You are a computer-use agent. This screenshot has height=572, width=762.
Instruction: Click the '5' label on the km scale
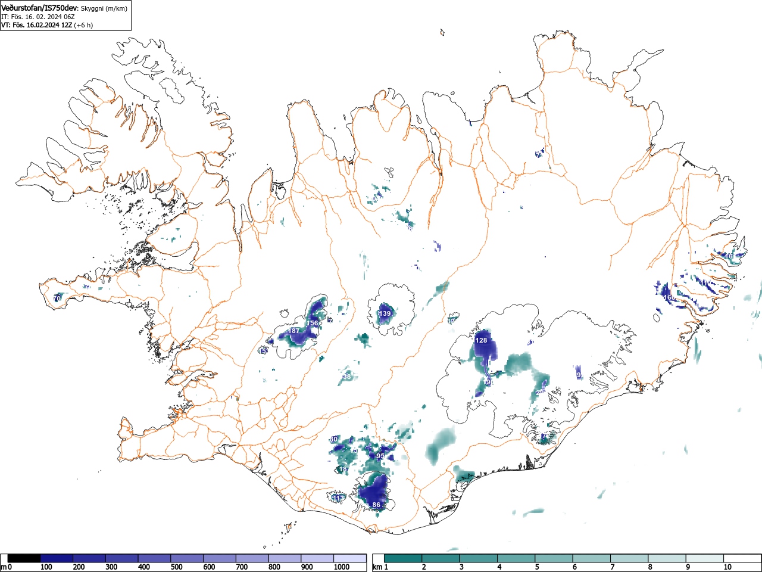537,567
